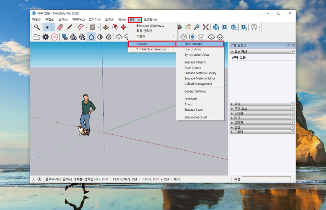This screenshot has height=210, width=326.
Task: Click the cube with blue swirl icon
Action: click(192, 37)
